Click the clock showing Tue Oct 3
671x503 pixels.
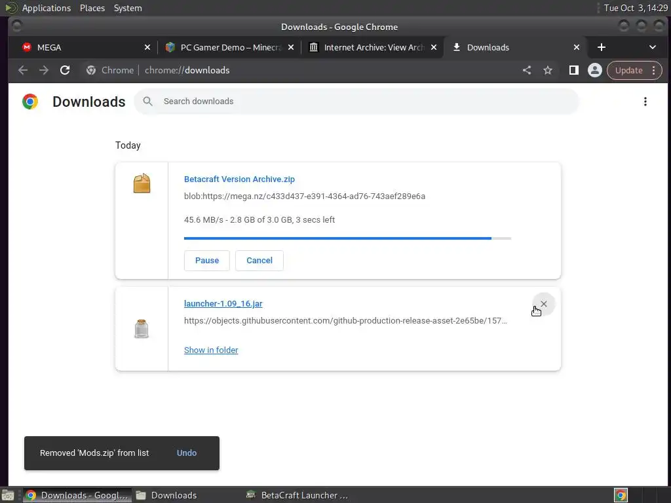click(636, 8)
